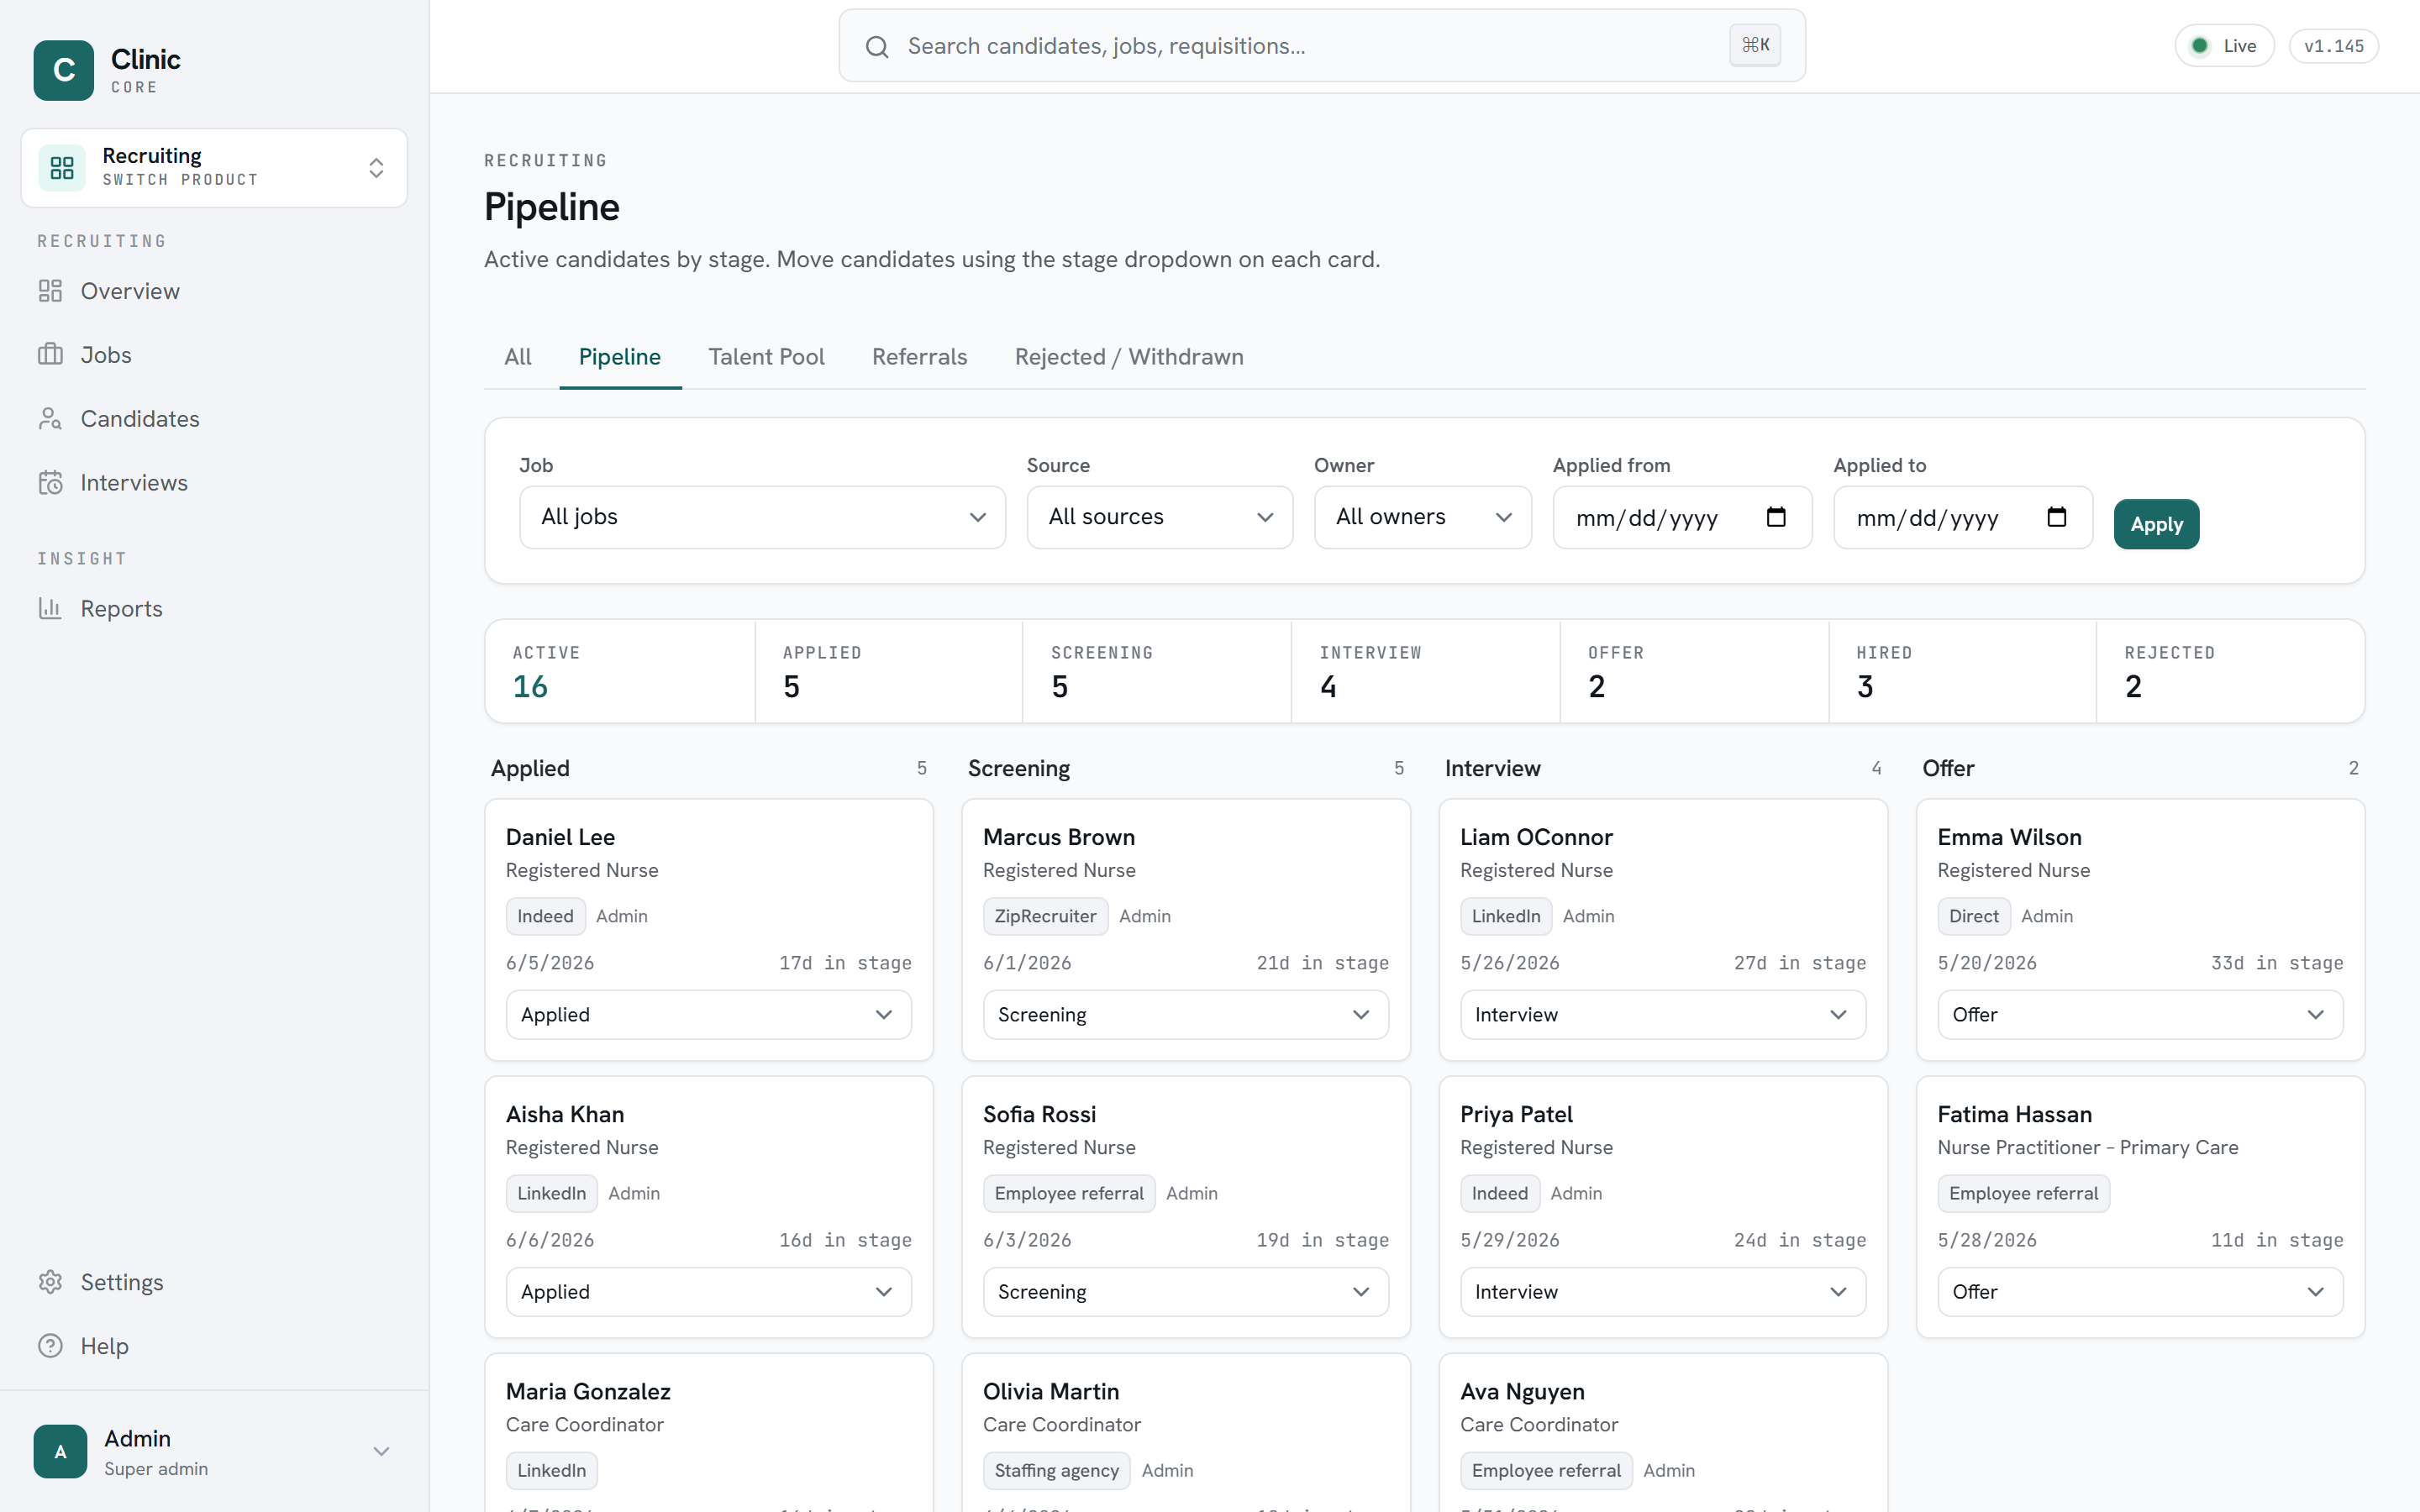Screen dimensions: 2420x1512
Task: Click the Reports bar chart icon
Action: pos(50,608)
